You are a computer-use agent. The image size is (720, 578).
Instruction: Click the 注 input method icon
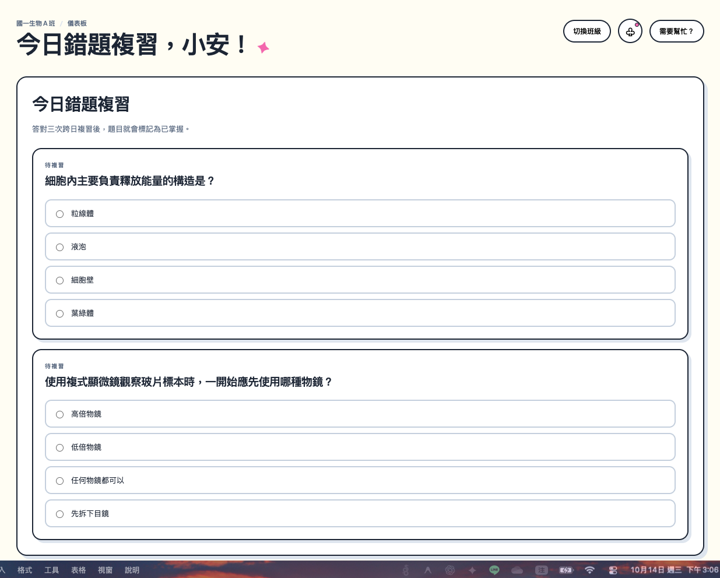542,570
